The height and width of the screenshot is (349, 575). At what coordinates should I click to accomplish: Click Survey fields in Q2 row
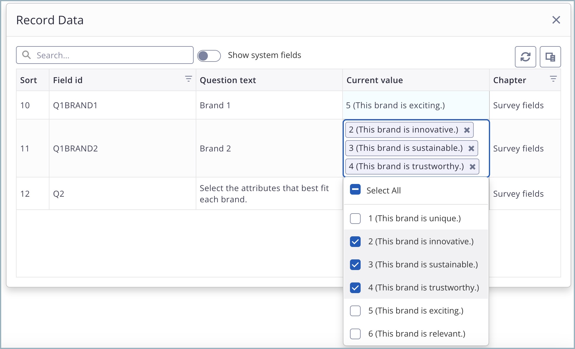click(x=518, y=194)
